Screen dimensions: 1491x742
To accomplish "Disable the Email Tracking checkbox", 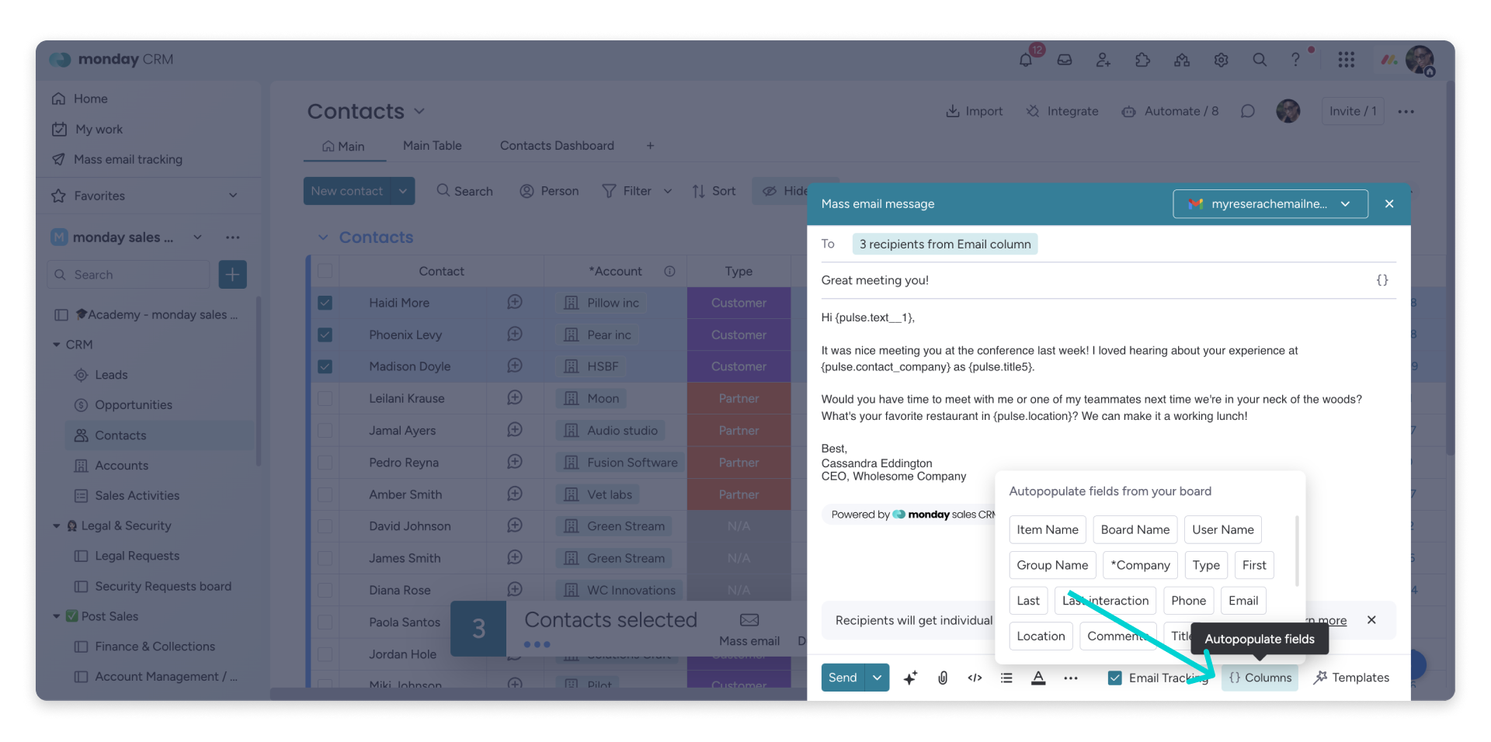I will [1114, 678].
